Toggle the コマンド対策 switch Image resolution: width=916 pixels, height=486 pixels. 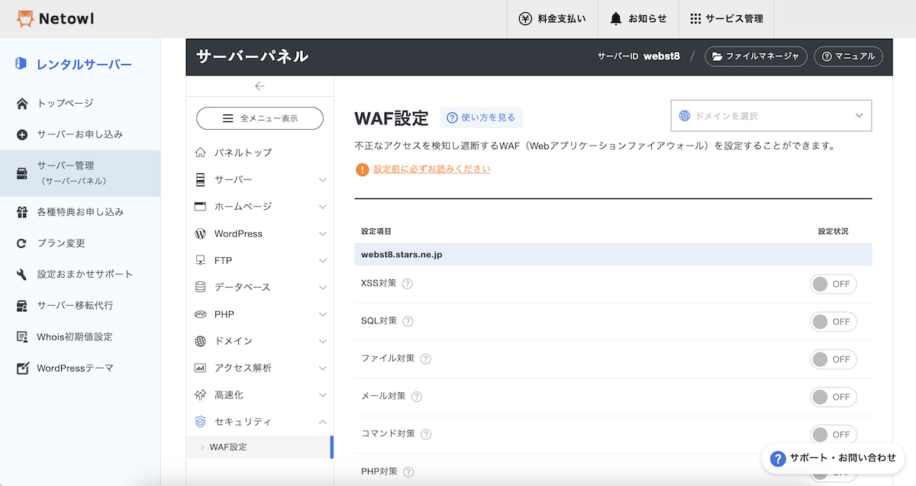pos(834,434)
